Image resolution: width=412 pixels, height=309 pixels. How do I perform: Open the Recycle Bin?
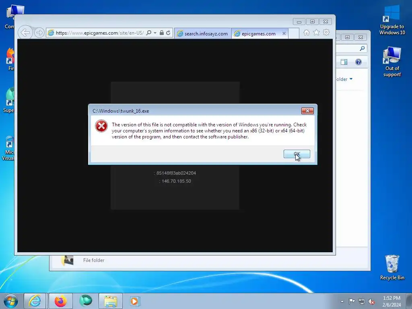click(392, 268)
